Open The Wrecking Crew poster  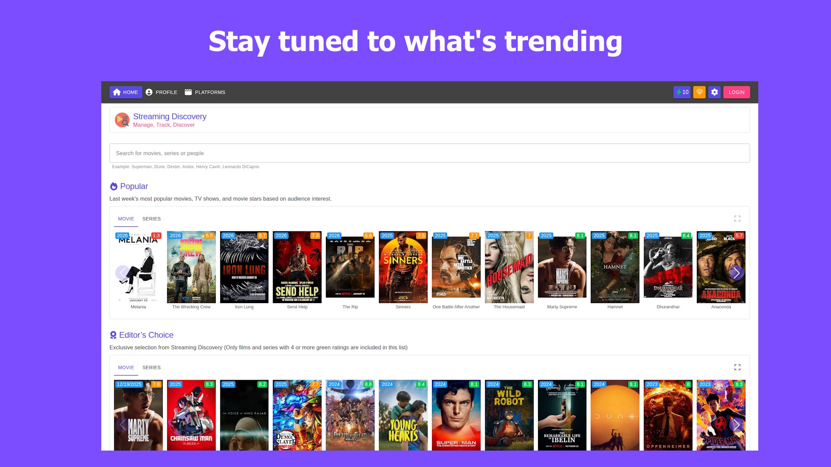pyautogui.click(x=191, y=267)
